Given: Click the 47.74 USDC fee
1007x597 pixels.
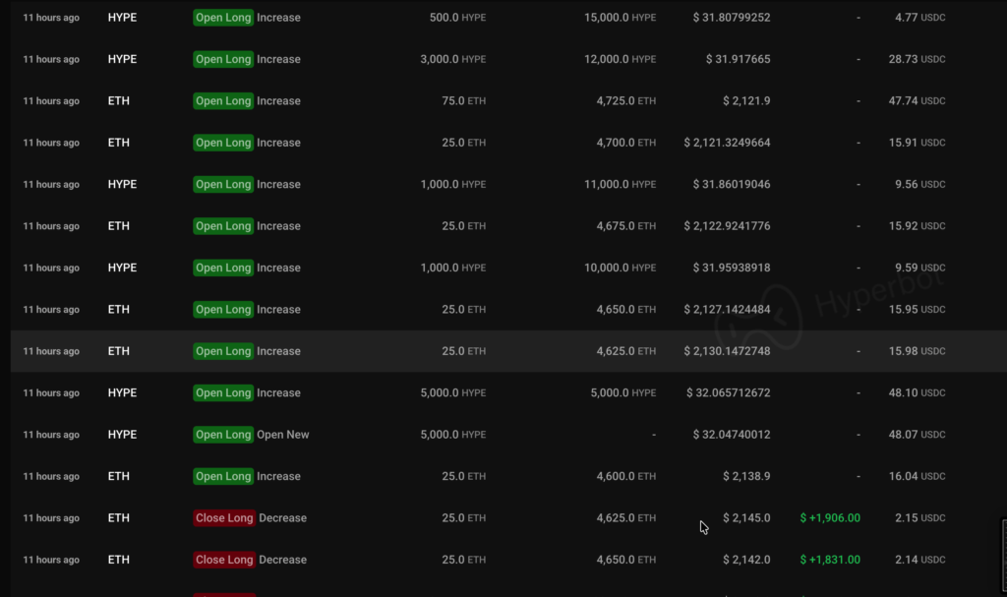Looking at the screenshot, I should click(x=919, y=101).
